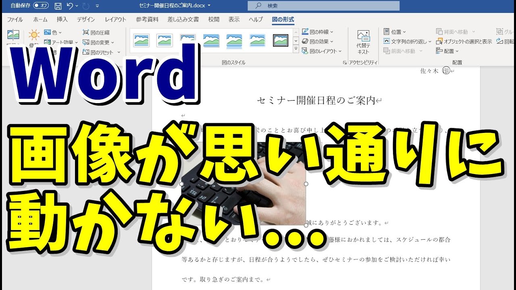The width and height of the screenshot is (516, 290).
Task: Open 文字列の折り返し wrap text menu
Action: (x=407, y=41)
